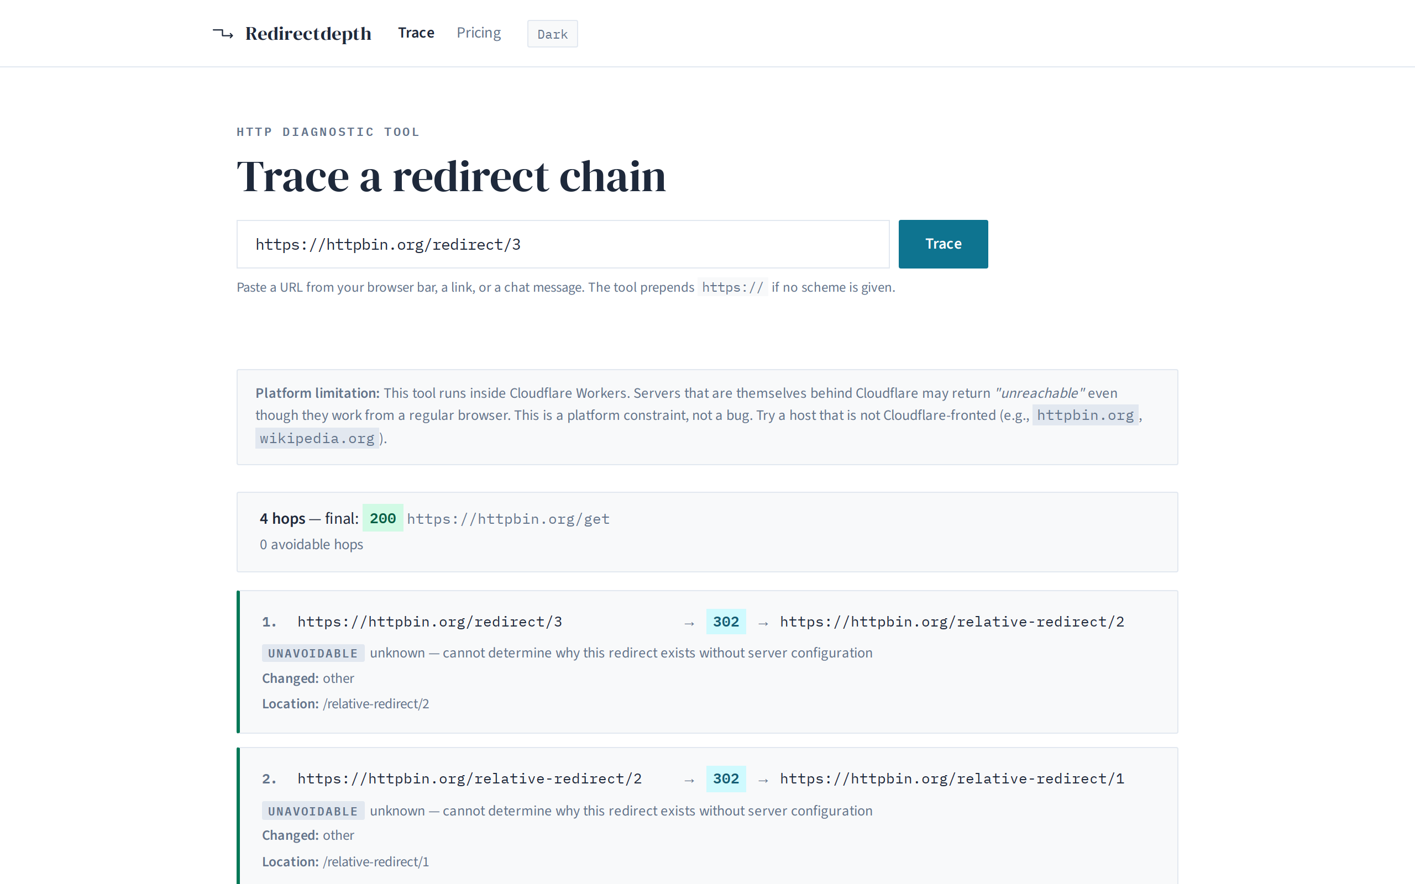The image size is (1415, 884).
Task: Click the 302 badge in hop 2
Action: click(726, 779)
